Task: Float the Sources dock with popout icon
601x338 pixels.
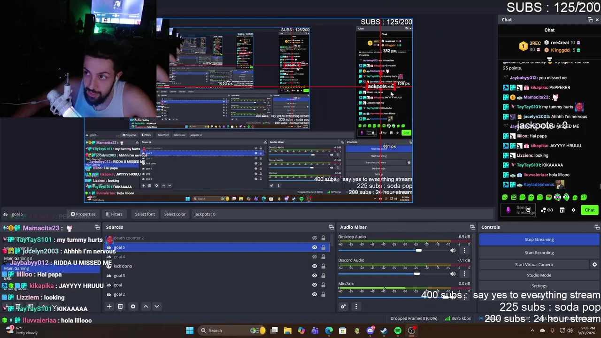Action: tap(331, 227)
